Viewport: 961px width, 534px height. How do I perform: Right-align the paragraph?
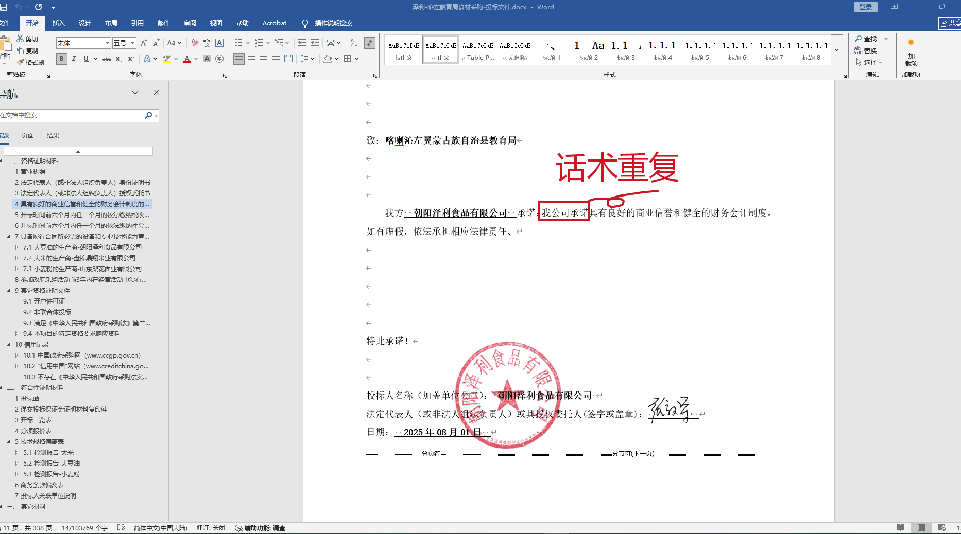264,59
